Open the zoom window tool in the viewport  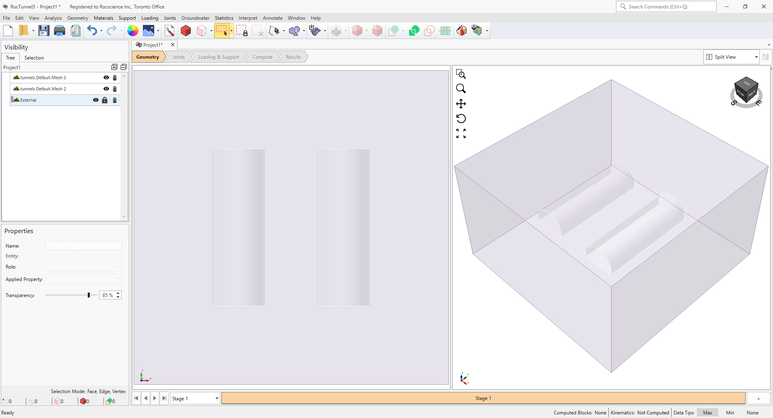[461, 74]
